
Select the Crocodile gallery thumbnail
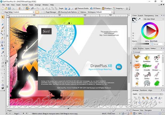[x=147, y=67]
